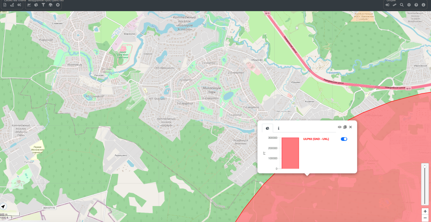Click the Ларюшино place label

click(x=121, y=155)
